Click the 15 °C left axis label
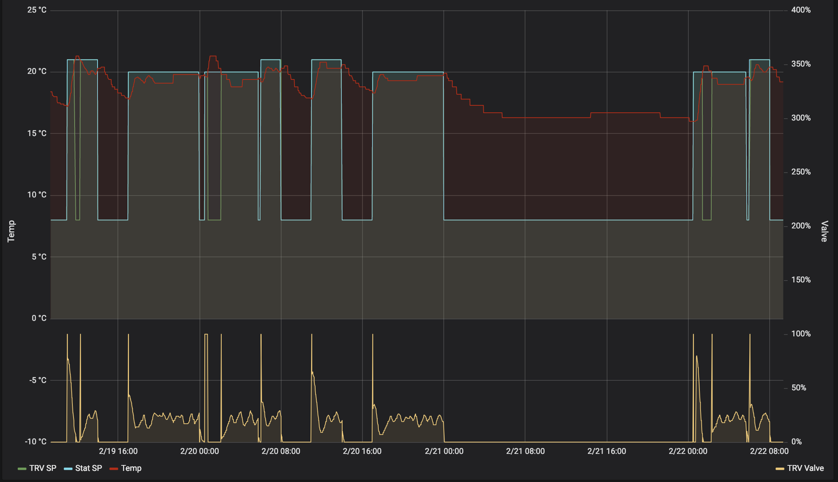838x482 pixels. [37, 133]
